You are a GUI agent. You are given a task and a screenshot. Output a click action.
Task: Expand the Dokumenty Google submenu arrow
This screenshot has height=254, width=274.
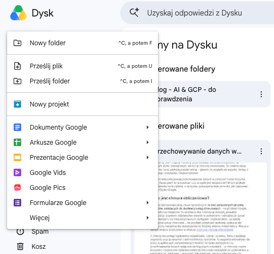point(148,127)
